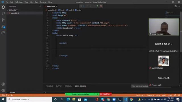This screenshot has height=102, width=182.
Task: Open the View menu
Action: coord(26,2)
